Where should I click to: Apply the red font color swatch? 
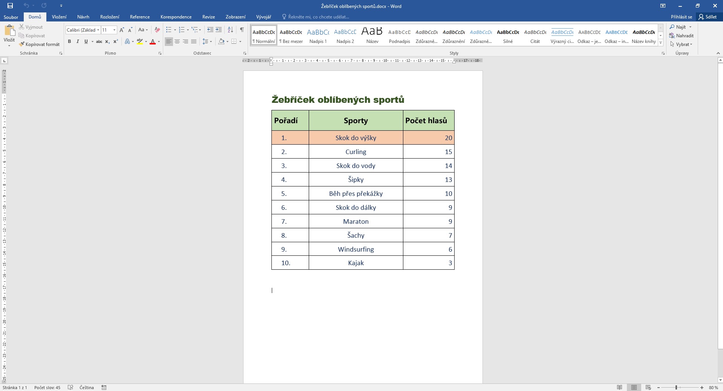(x=153, y=41)
